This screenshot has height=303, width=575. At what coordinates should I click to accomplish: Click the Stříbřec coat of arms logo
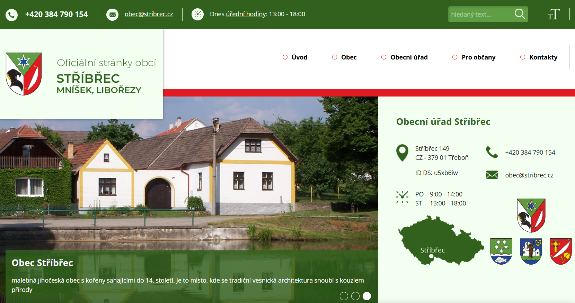(x=24, y=74)
